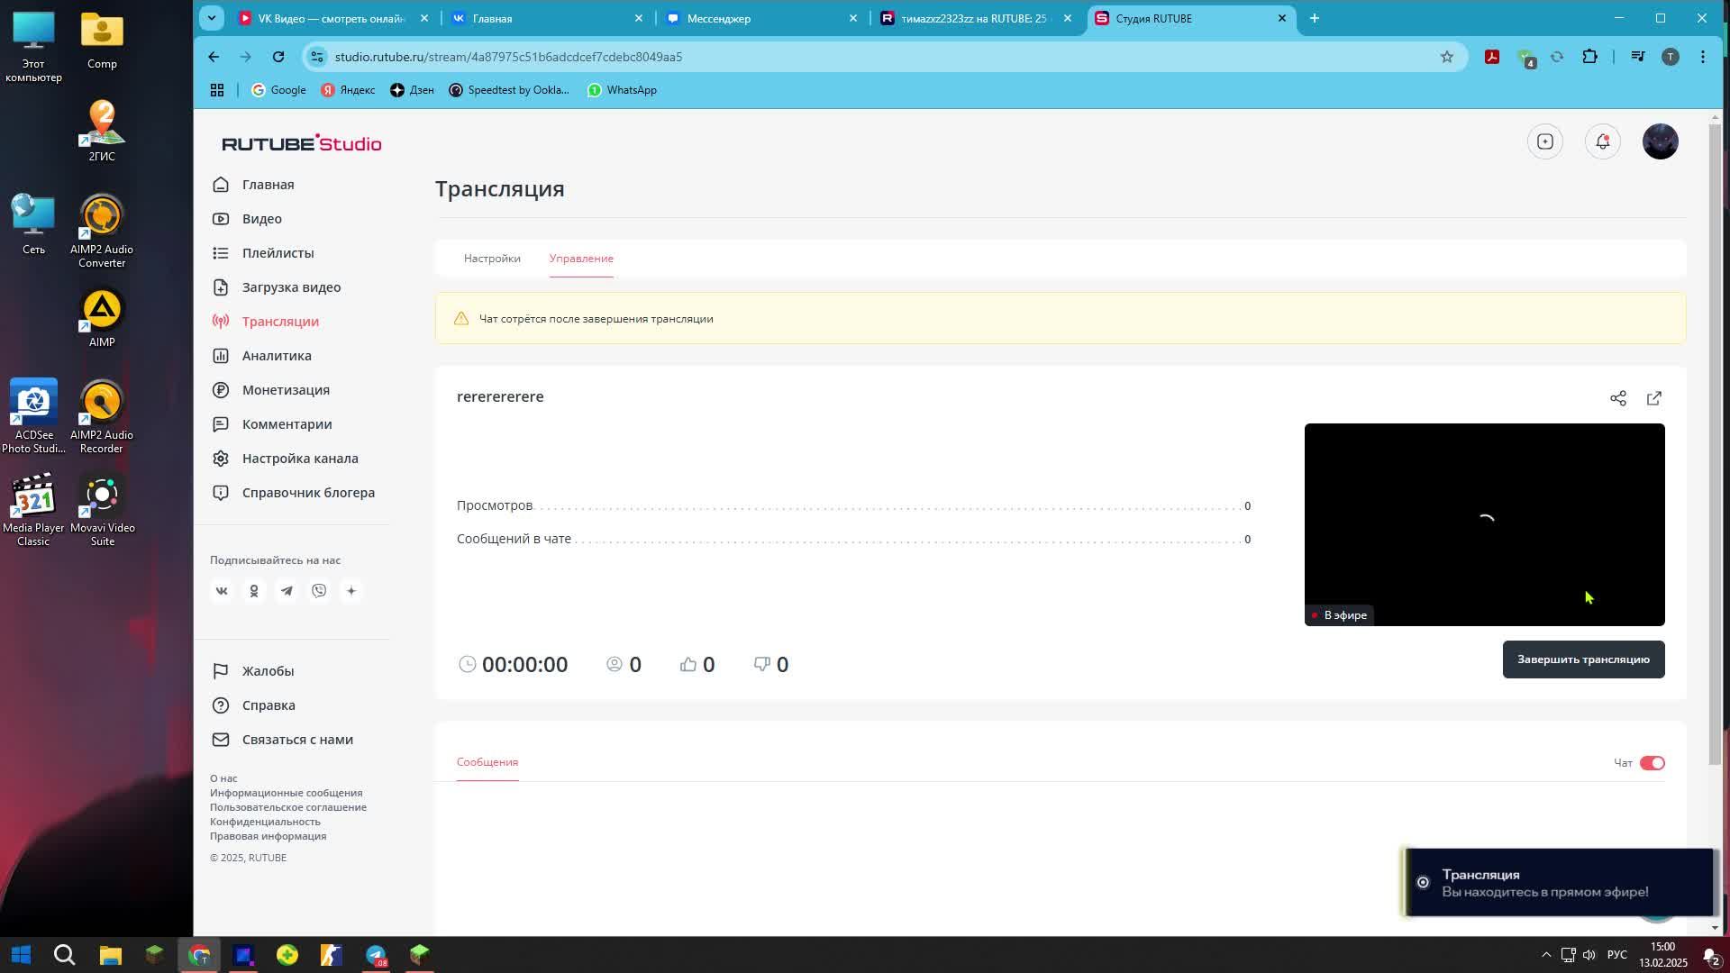
Task: Open Viber social icon
Action: coord(319,591)
